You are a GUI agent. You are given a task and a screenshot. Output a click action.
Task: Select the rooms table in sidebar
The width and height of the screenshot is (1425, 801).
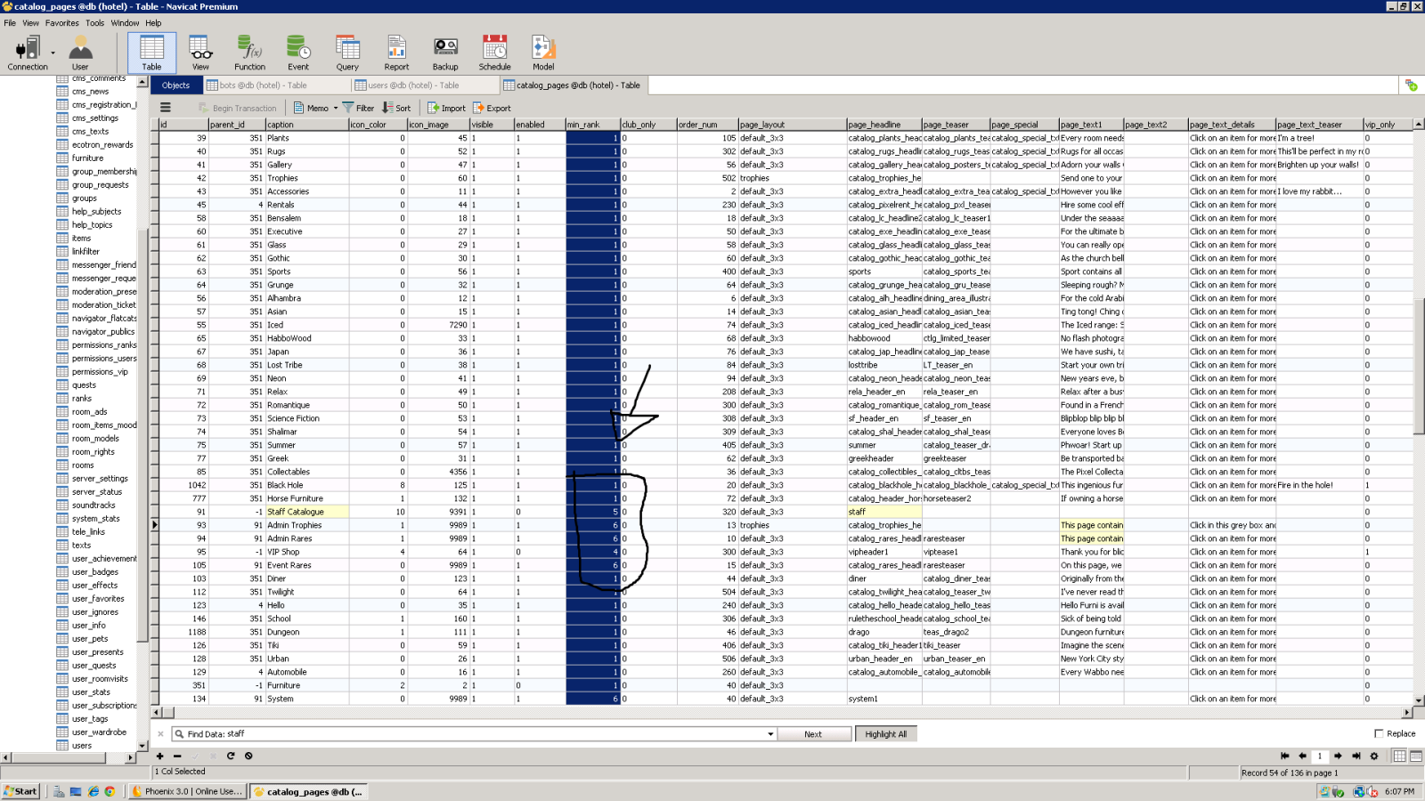[83, 465]
